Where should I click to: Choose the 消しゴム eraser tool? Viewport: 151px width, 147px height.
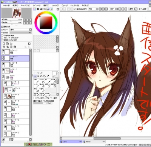tap(42, 86)
